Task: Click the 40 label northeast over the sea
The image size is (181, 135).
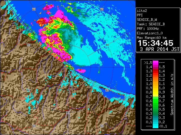Action: pyautogui.click(x=107, y=45)
